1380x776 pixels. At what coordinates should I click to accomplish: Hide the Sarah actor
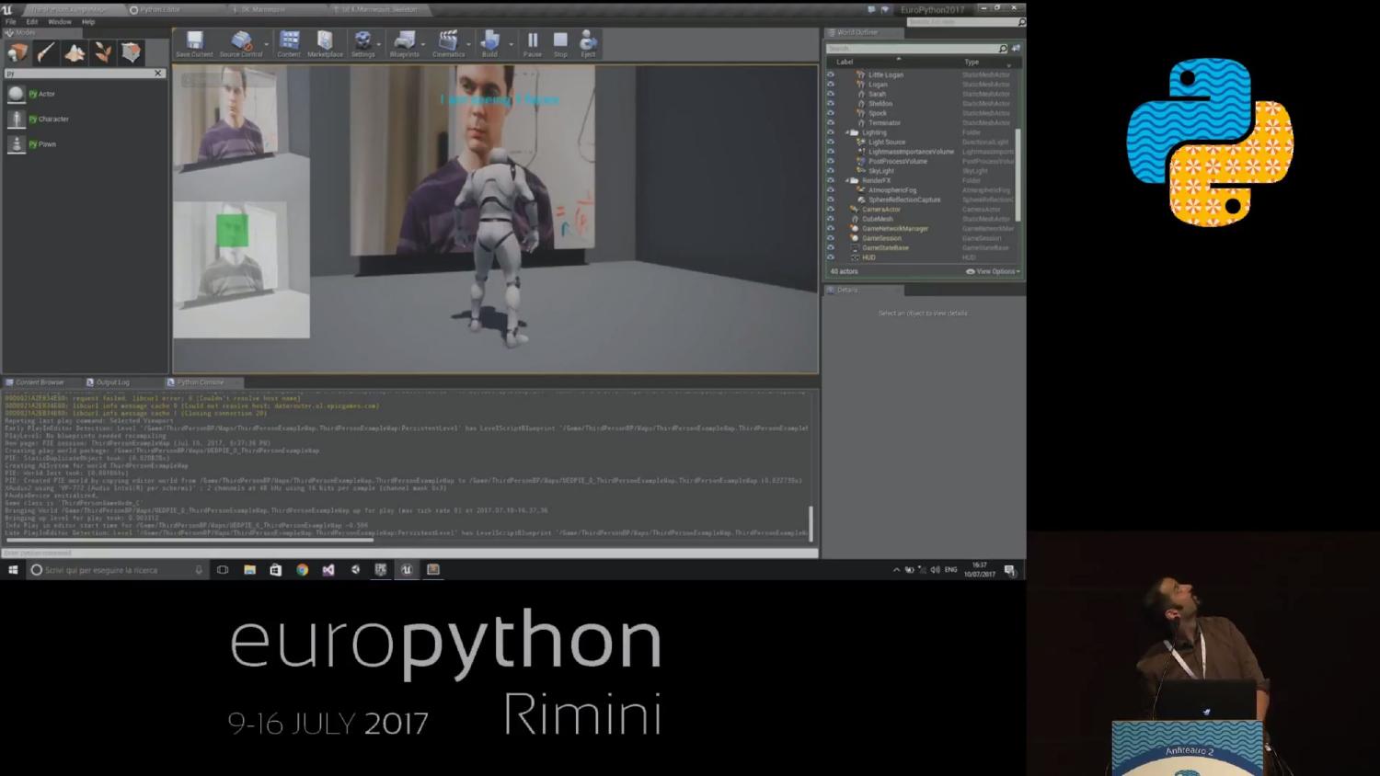point(831,94)
